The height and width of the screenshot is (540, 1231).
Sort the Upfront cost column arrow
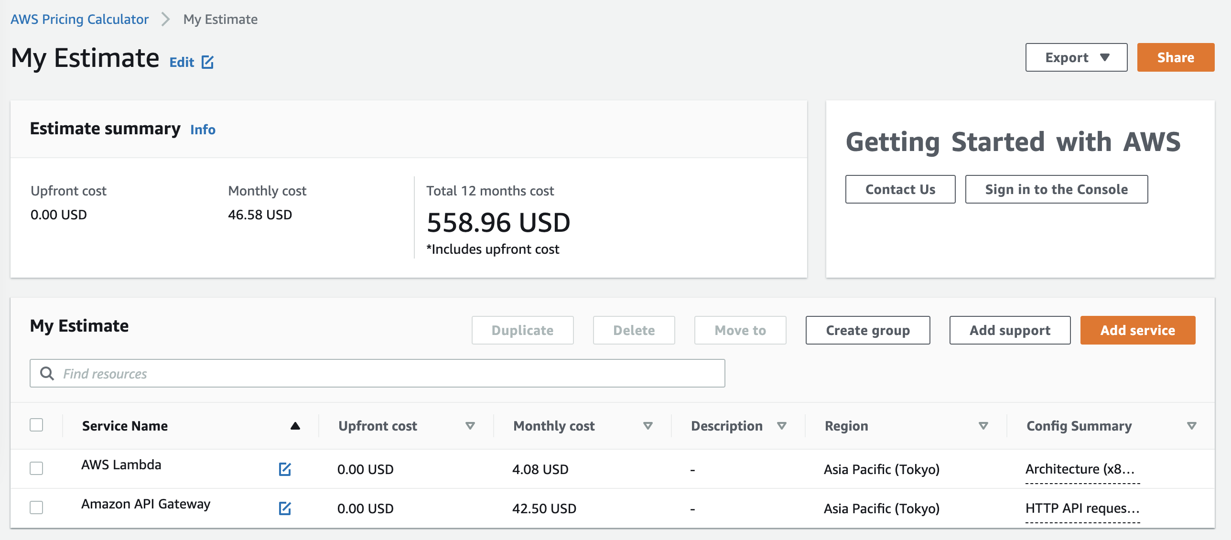(x=470, y=426)
